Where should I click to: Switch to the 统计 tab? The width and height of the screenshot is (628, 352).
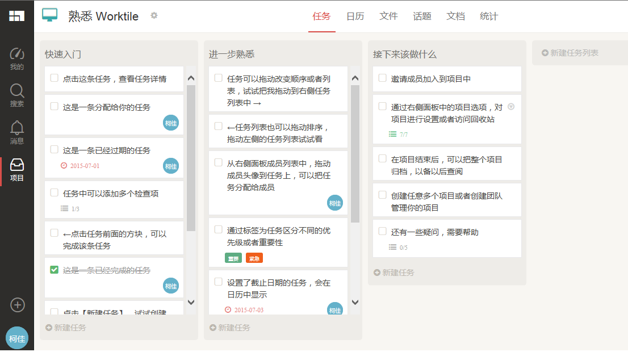(x=489, y=16)
